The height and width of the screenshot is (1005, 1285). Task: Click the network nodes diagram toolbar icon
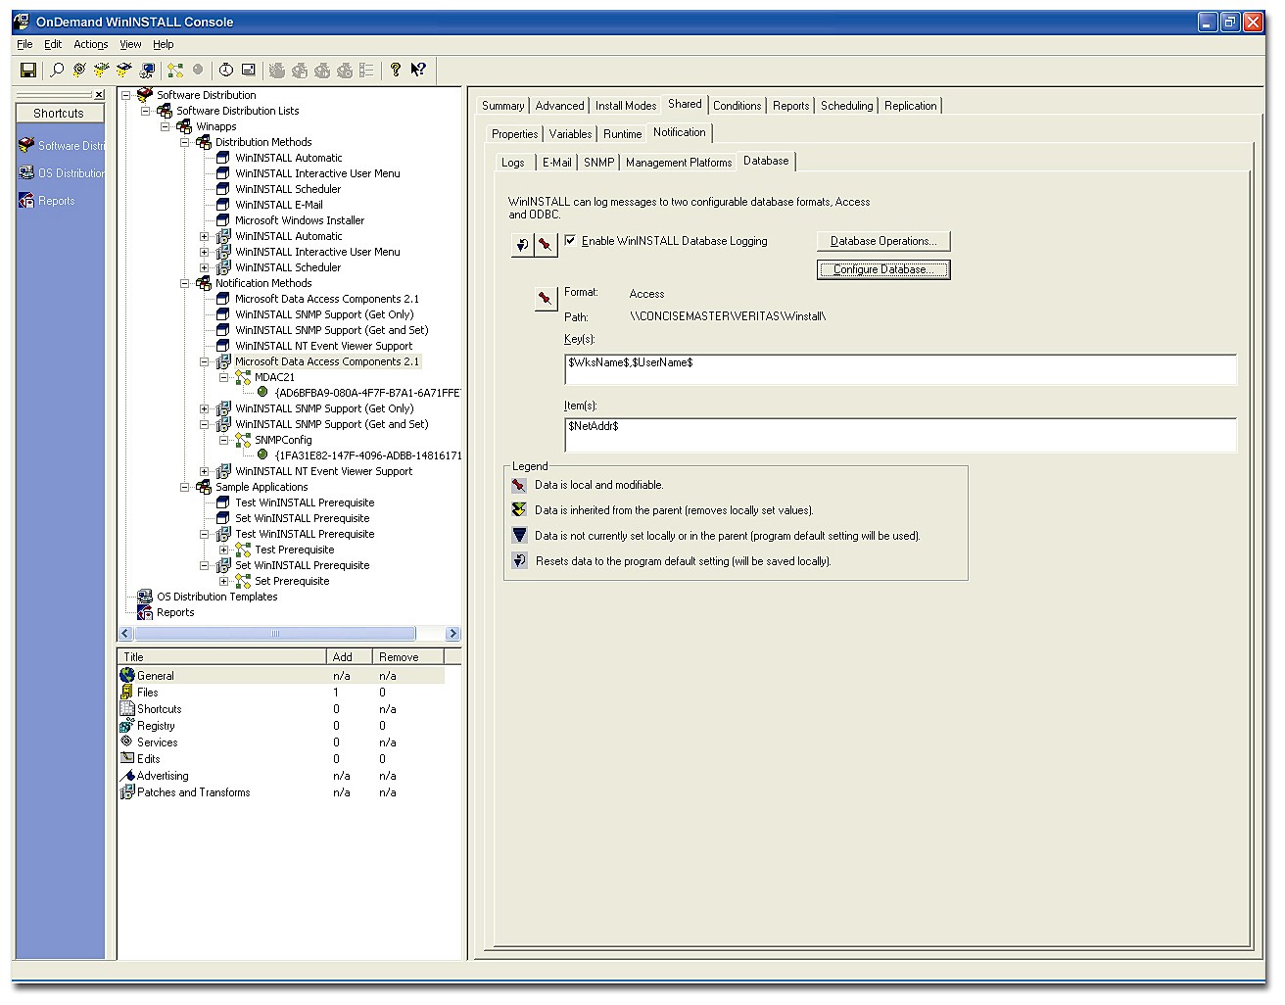point(175,70)
